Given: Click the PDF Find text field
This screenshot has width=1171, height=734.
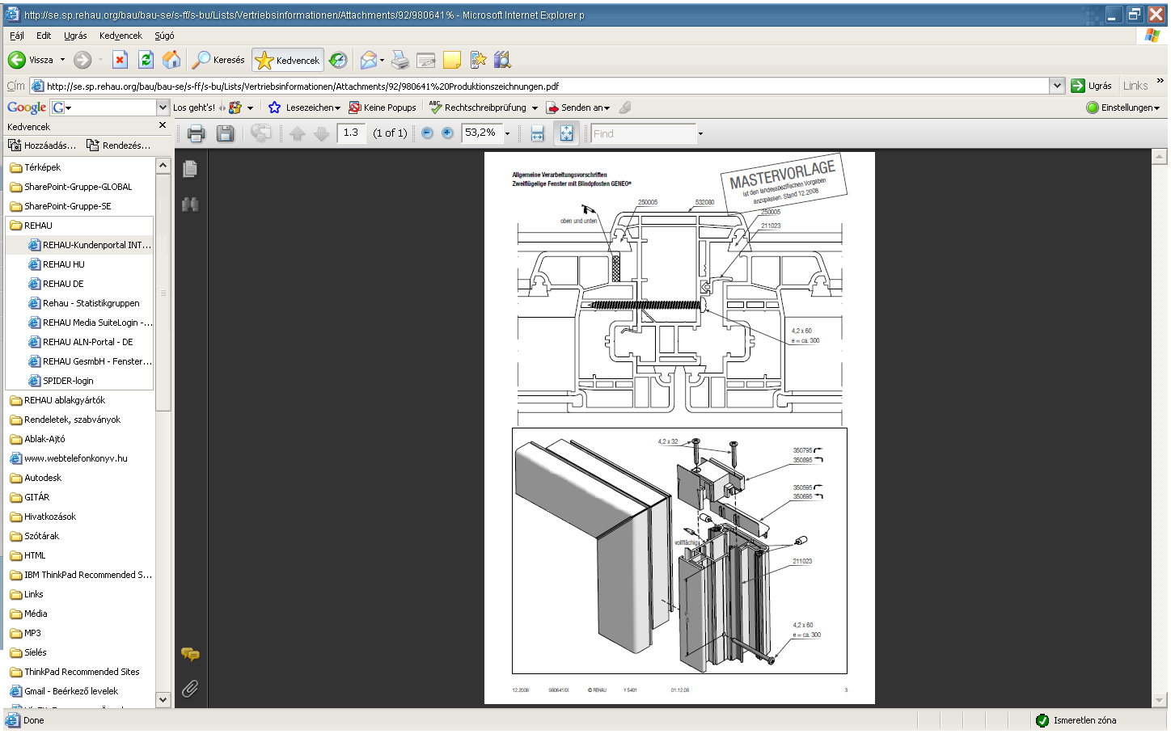Looking at the screenshot, I should (643, 133).
